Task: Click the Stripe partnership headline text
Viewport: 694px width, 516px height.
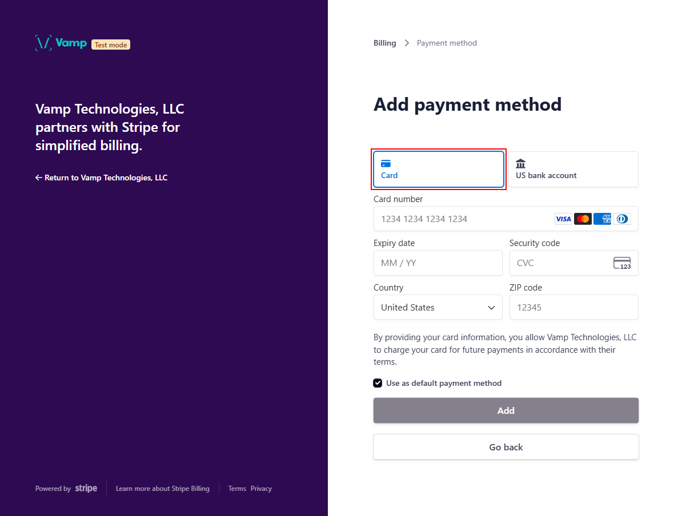Action: [x=110, y=127]
